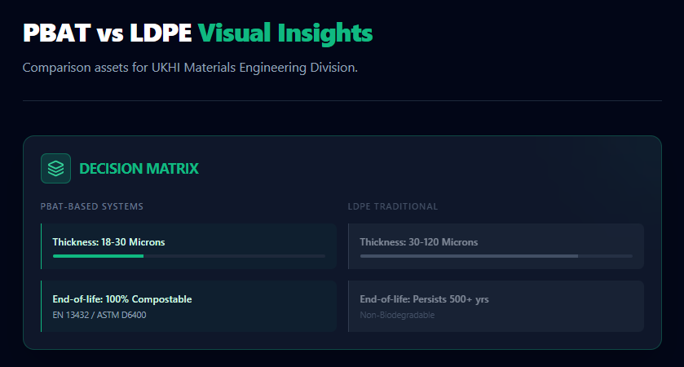684x367 pixels.
Task: Click the green left accent of PBAT thickness card
Action: (41, 246)
